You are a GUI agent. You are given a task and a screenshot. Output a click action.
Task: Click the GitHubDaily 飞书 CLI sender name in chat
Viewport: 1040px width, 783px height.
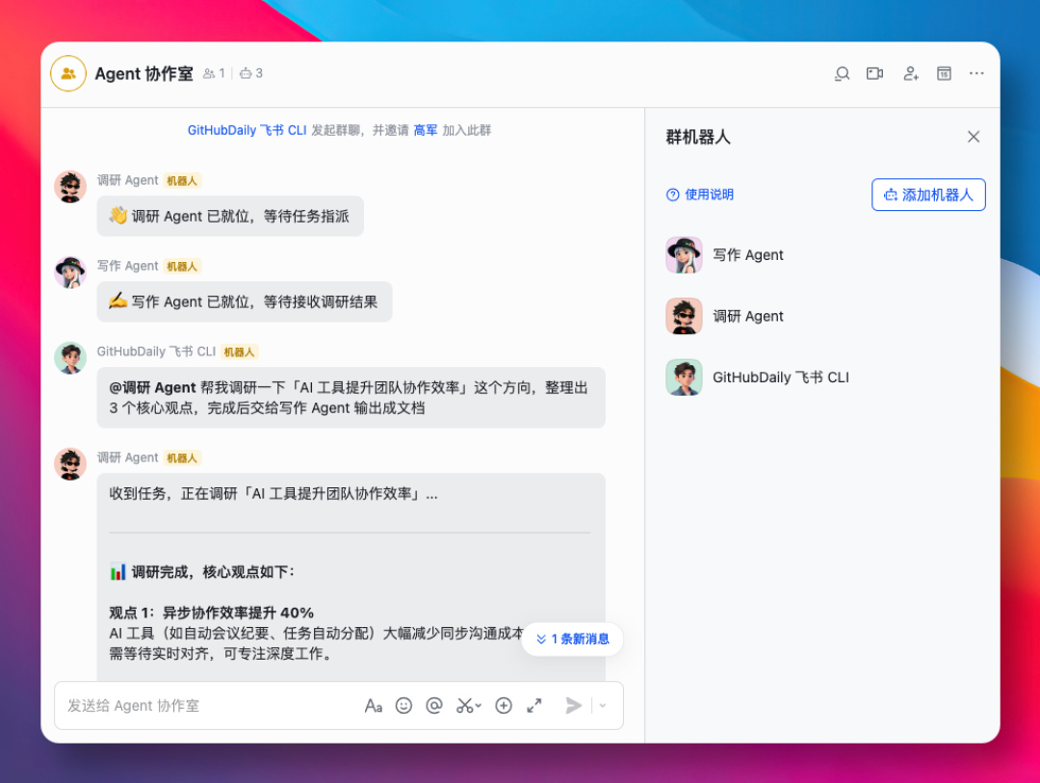(x=157, y=352)
